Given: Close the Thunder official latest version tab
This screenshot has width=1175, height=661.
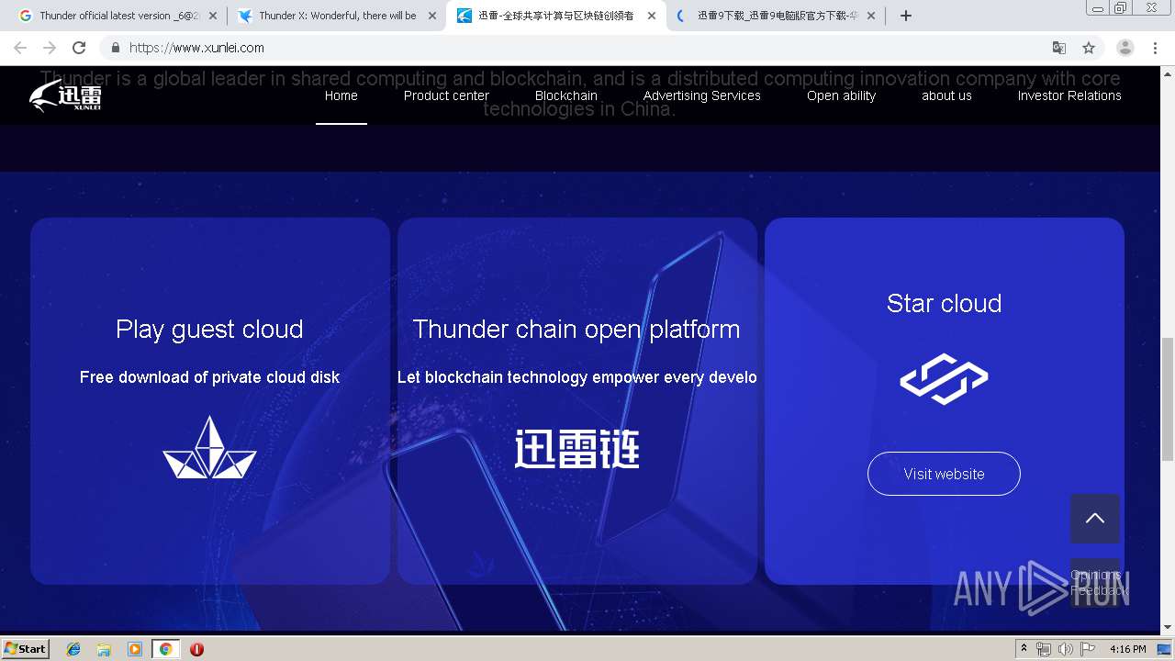Looking at the screenshot, I should [213, 16].
